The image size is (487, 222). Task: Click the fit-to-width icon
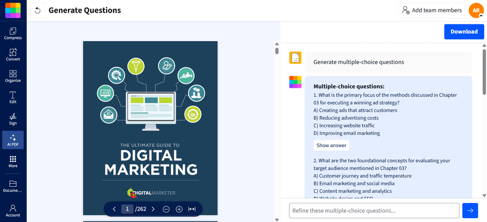tap(192, 209)
